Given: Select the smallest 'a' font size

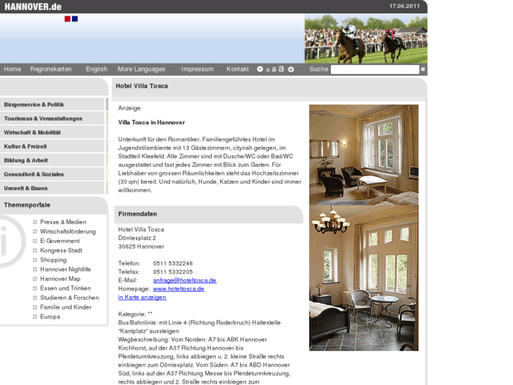Looking at the screenshot, I should pos(267,70).
